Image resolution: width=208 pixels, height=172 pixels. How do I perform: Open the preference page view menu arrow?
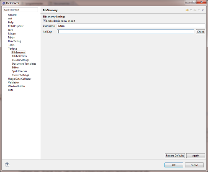[x=203, y=10]
